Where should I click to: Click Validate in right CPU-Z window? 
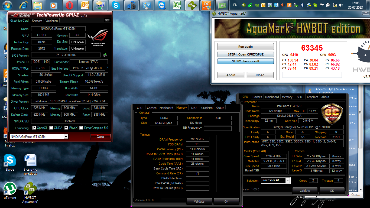click(x=305, y=191)
